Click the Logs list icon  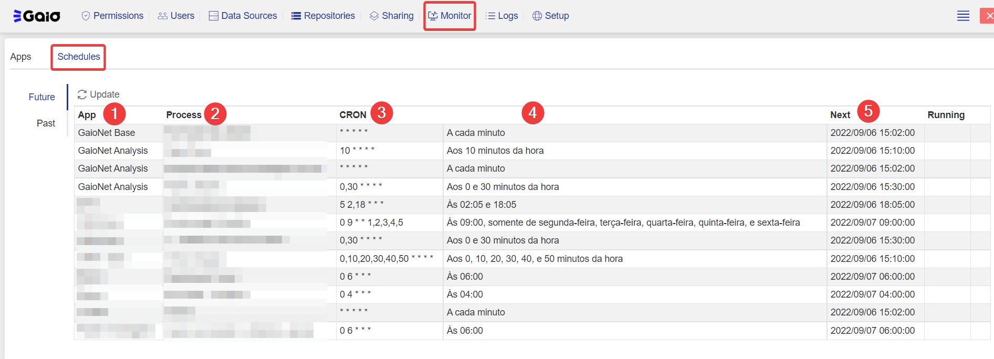490,16
